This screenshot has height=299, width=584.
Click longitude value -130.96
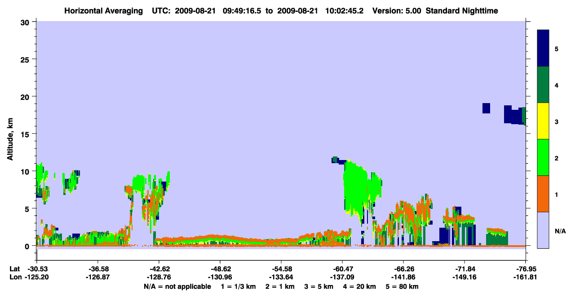click(220, 277)
